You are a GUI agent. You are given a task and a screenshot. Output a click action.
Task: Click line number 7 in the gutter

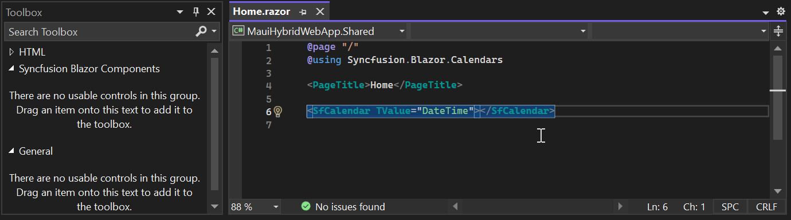pos(269,124)
